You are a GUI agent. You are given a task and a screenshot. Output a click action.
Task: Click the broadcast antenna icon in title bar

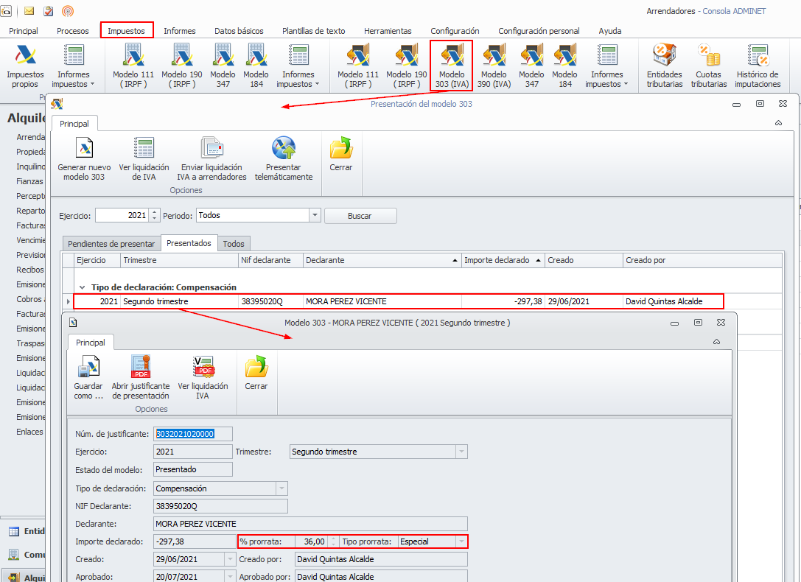[x=68, y=11]
